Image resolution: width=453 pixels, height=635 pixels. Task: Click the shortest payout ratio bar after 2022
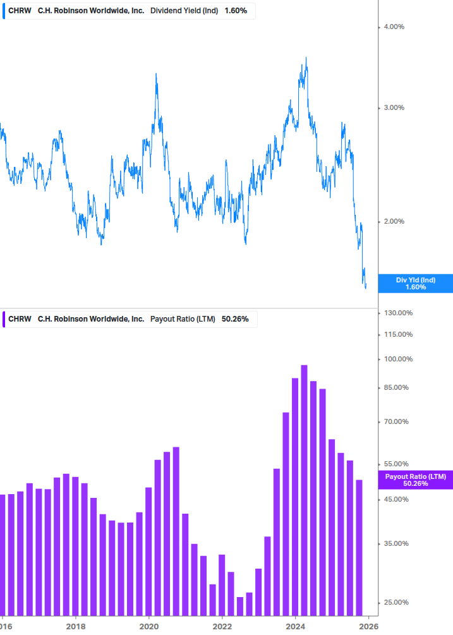click(x=240, y=606)
